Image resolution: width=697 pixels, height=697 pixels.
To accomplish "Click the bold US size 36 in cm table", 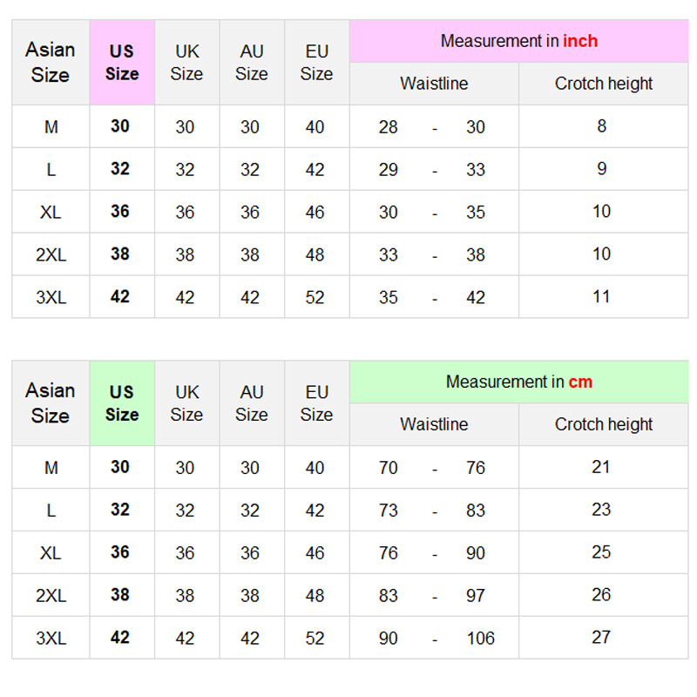I will [120, 552].
